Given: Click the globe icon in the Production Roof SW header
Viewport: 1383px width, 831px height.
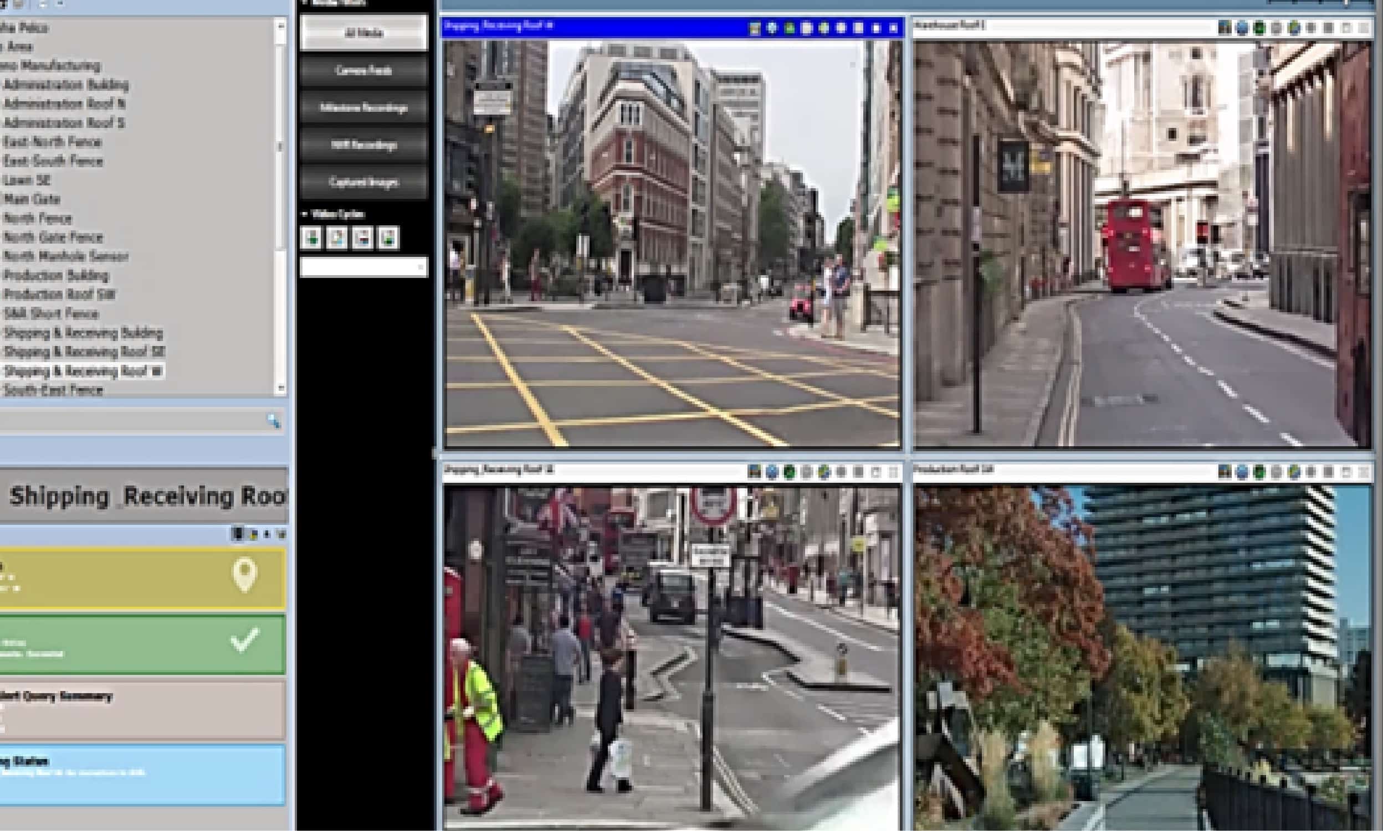Looking at the screenshot, I should [x=1294, y=473].
